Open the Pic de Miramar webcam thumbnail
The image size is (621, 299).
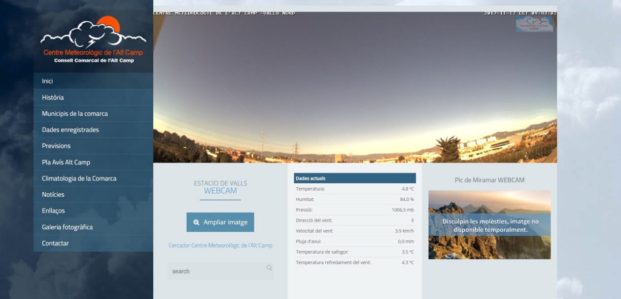click(489, 225)
